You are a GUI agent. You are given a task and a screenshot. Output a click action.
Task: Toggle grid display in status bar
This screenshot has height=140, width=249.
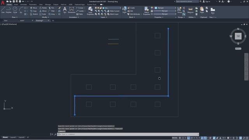click(180, 138)
